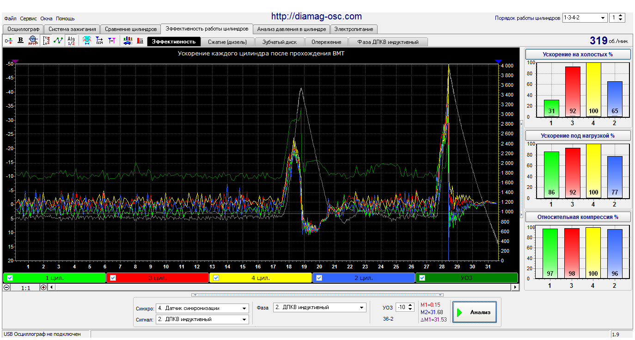Viewport: 635px width, 340px height.
Task: Open the Файл menu
Action: click(x=10, y=18)
